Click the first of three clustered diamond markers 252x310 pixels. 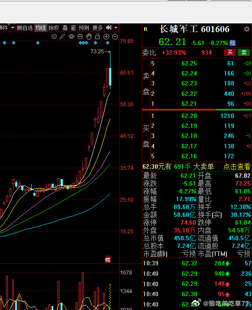[x=80, y=42]
